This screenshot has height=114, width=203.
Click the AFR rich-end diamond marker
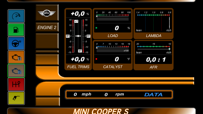coord(169,49)
